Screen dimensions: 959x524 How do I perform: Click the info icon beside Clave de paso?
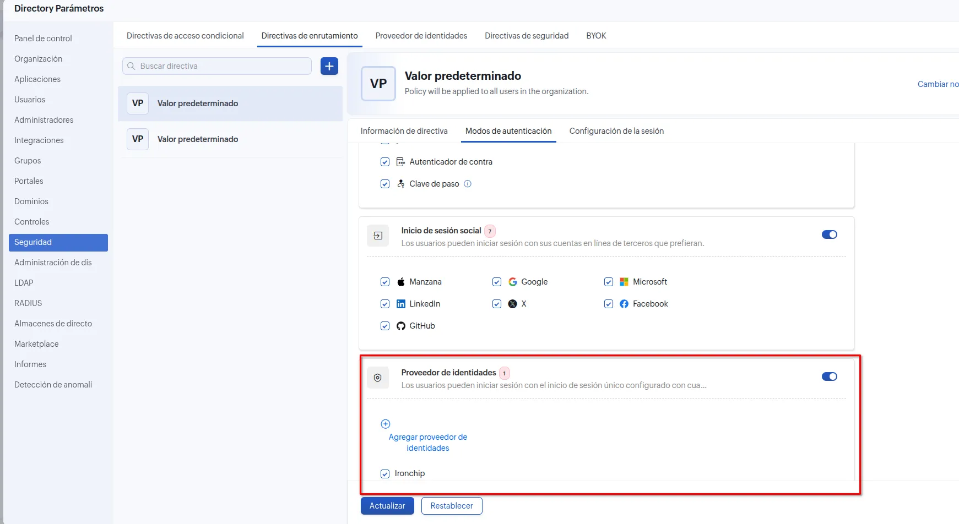point(468,184)
